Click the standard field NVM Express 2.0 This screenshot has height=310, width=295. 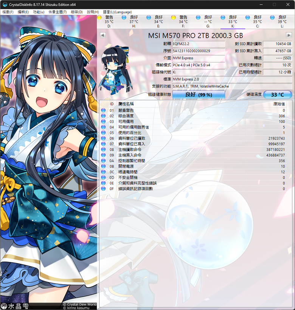[x=232, y=79]
